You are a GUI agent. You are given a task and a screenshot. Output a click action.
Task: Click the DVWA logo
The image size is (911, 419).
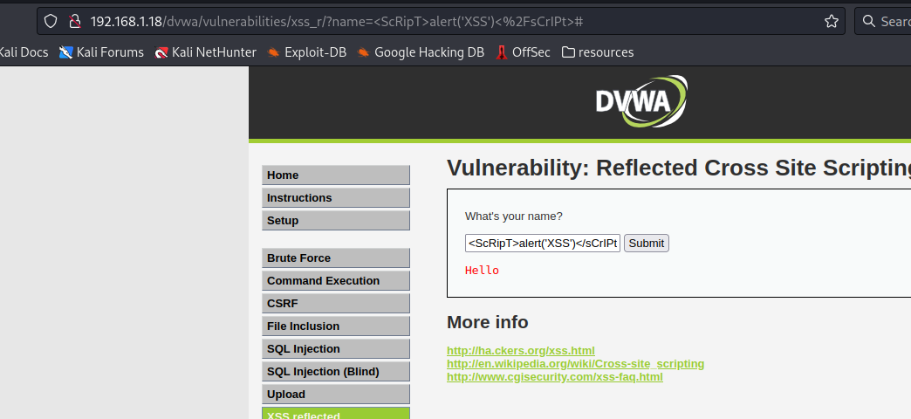point(641,102)
